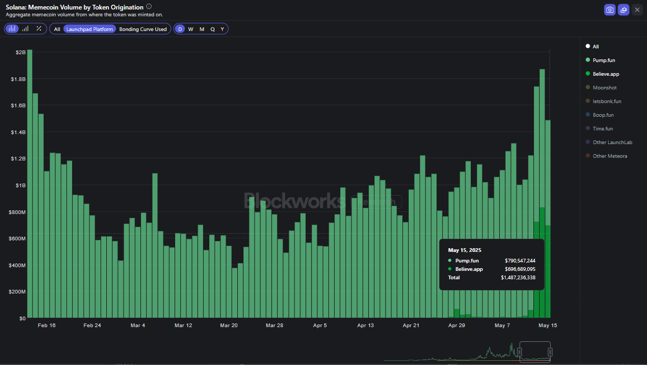The image size is (647, 365).
Task: Enable the letsbonk.fun legend series
Action: point(606,102)
